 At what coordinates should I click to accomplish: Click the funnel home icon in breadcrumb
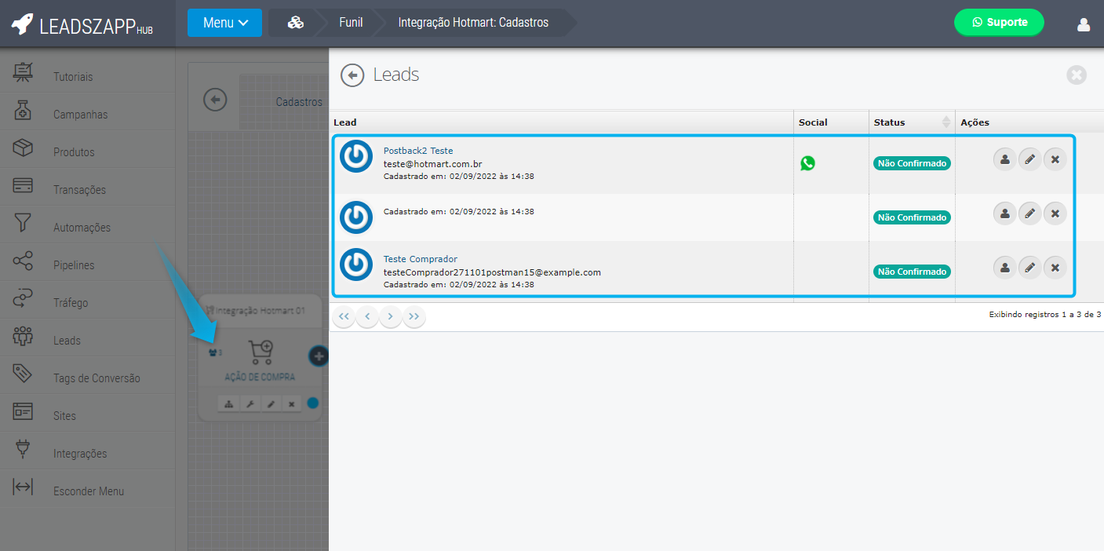(x=296, y=23)
